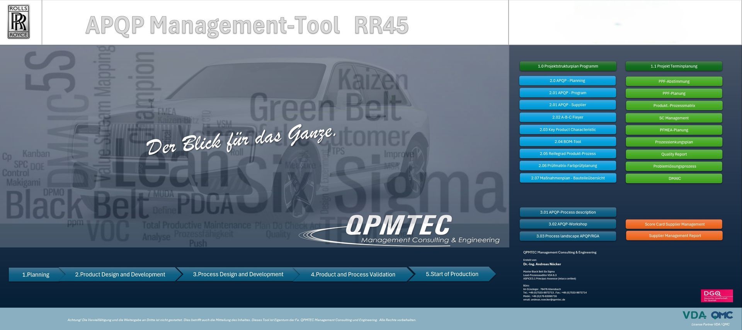Open 2.06 Prüfmatrix-Farbprüfplanung

pos(567,166)
